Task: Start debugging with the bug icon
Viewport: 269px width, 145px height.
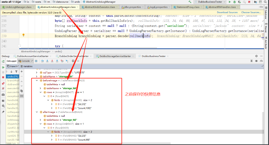Action: click(235, 2)
